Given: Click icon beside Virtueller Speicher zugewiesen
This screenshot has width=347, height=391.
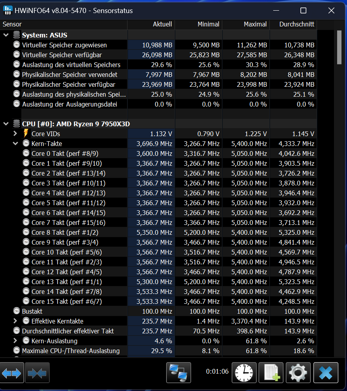Looking at the screenshot, I should [x=17, y=45].
